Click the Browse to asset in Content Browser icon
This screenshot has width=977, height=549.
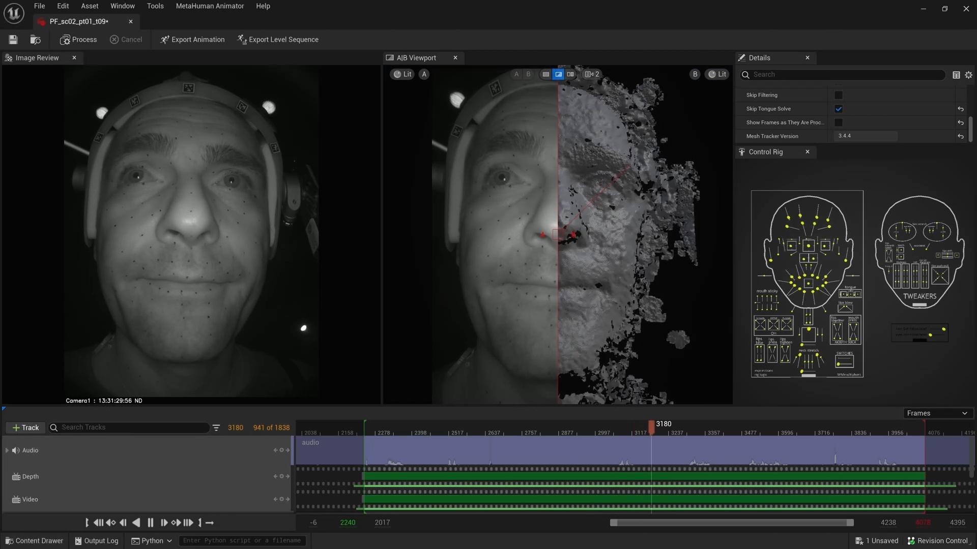point(35,40)
